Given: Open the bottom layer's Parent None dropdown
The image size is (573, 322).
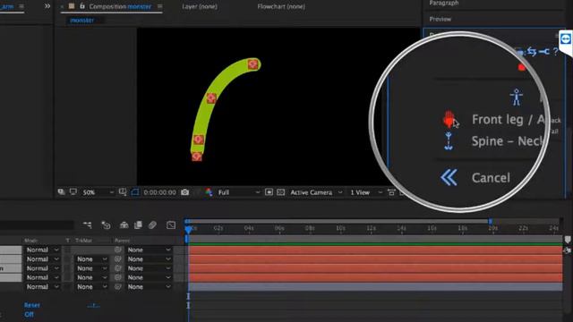Looking at the screenshot, I should (149, 287).
